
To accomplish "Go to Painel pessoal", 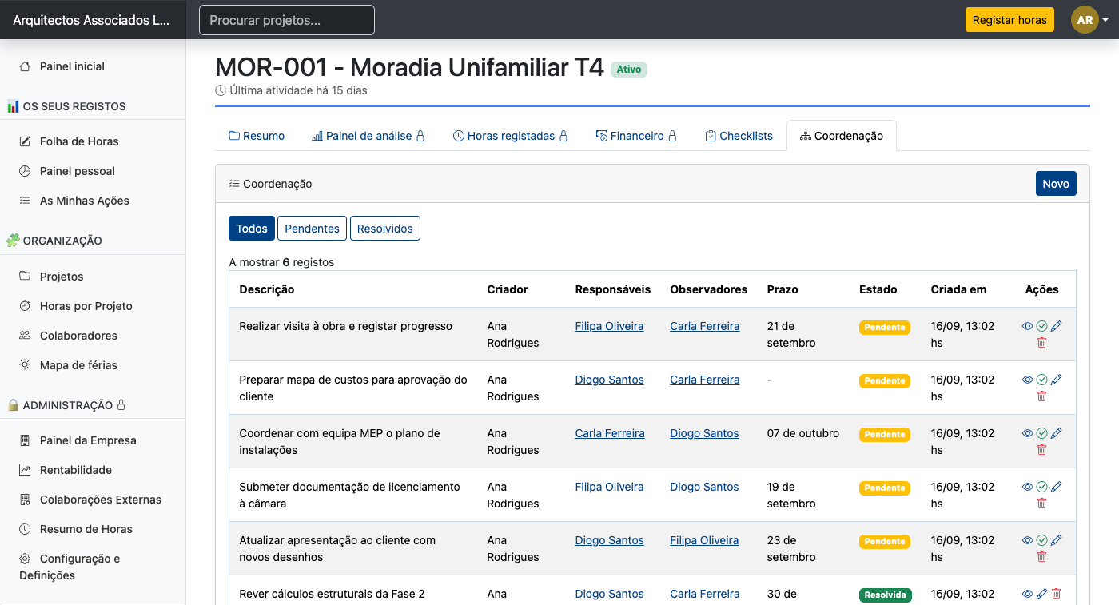I will [x=78, y=171].
